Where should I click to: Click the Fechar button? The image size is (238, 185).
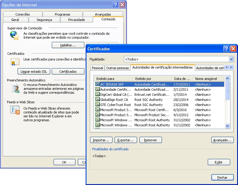222,178
